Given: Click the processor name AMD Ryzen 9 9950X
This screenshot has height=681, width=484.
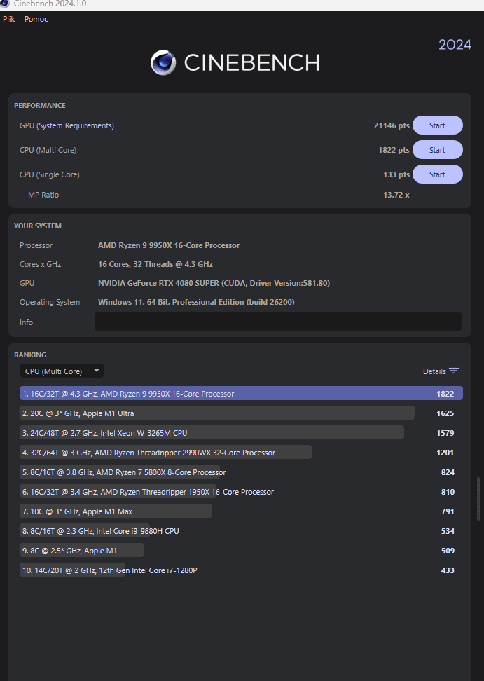Looking at the screenshot, I should tap(169, 245).
